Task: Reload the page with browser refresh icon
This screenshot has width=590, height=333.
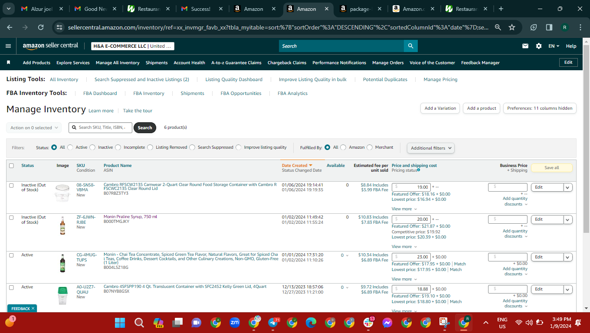Action: tap(41, 27)
